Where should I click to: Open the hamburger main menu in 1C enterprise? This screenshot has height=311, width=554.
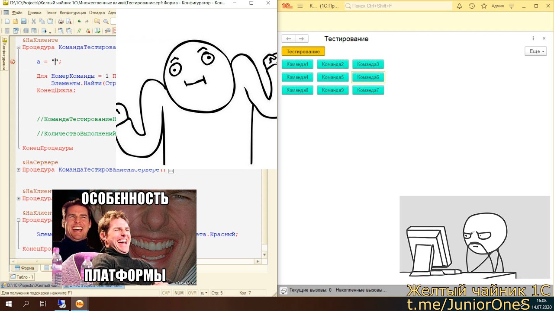point(300,6)
